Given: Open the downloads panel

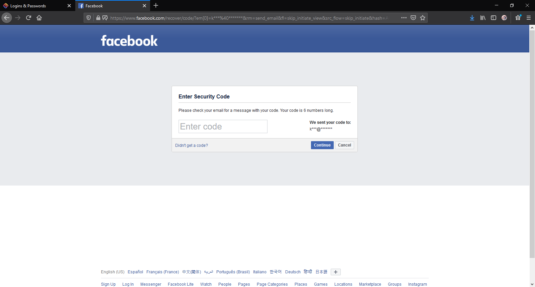Looking at the screenshot, I should pos(472,18).
